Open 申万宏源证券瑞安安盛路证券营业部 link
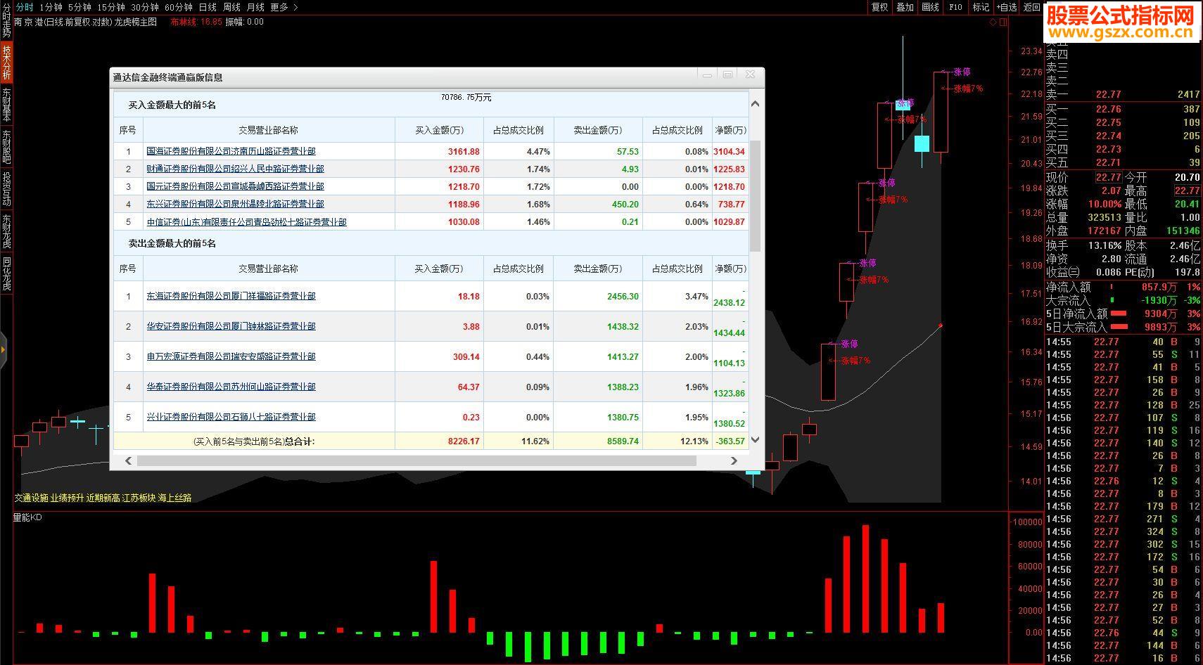This screenshot has width=1203, height=665. 231,356
